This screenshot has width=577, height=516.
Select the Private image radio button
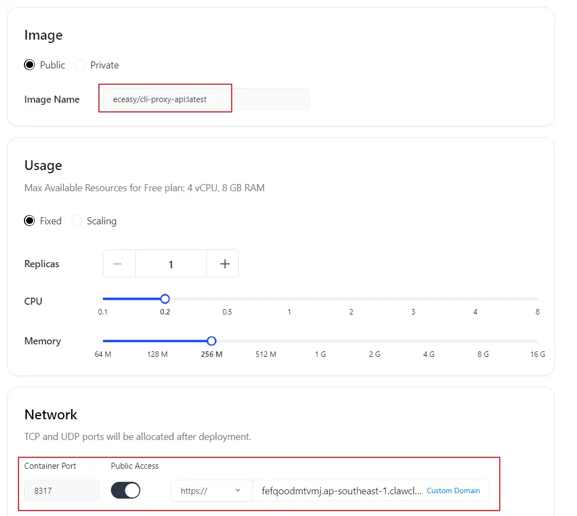pyautogui.click(x=80, y=65)
